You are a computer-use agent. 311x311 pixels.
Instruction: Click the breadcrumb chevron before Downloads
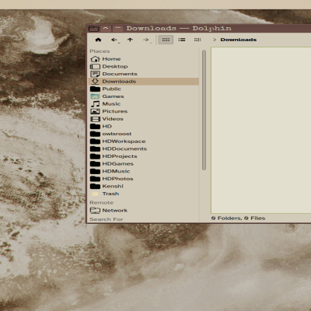215,40
